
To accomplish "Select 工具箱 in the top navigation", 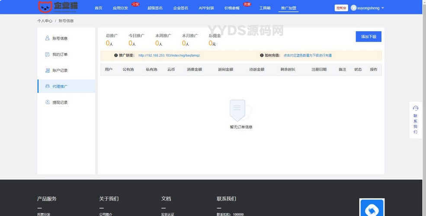I will [x=265, y=8].
